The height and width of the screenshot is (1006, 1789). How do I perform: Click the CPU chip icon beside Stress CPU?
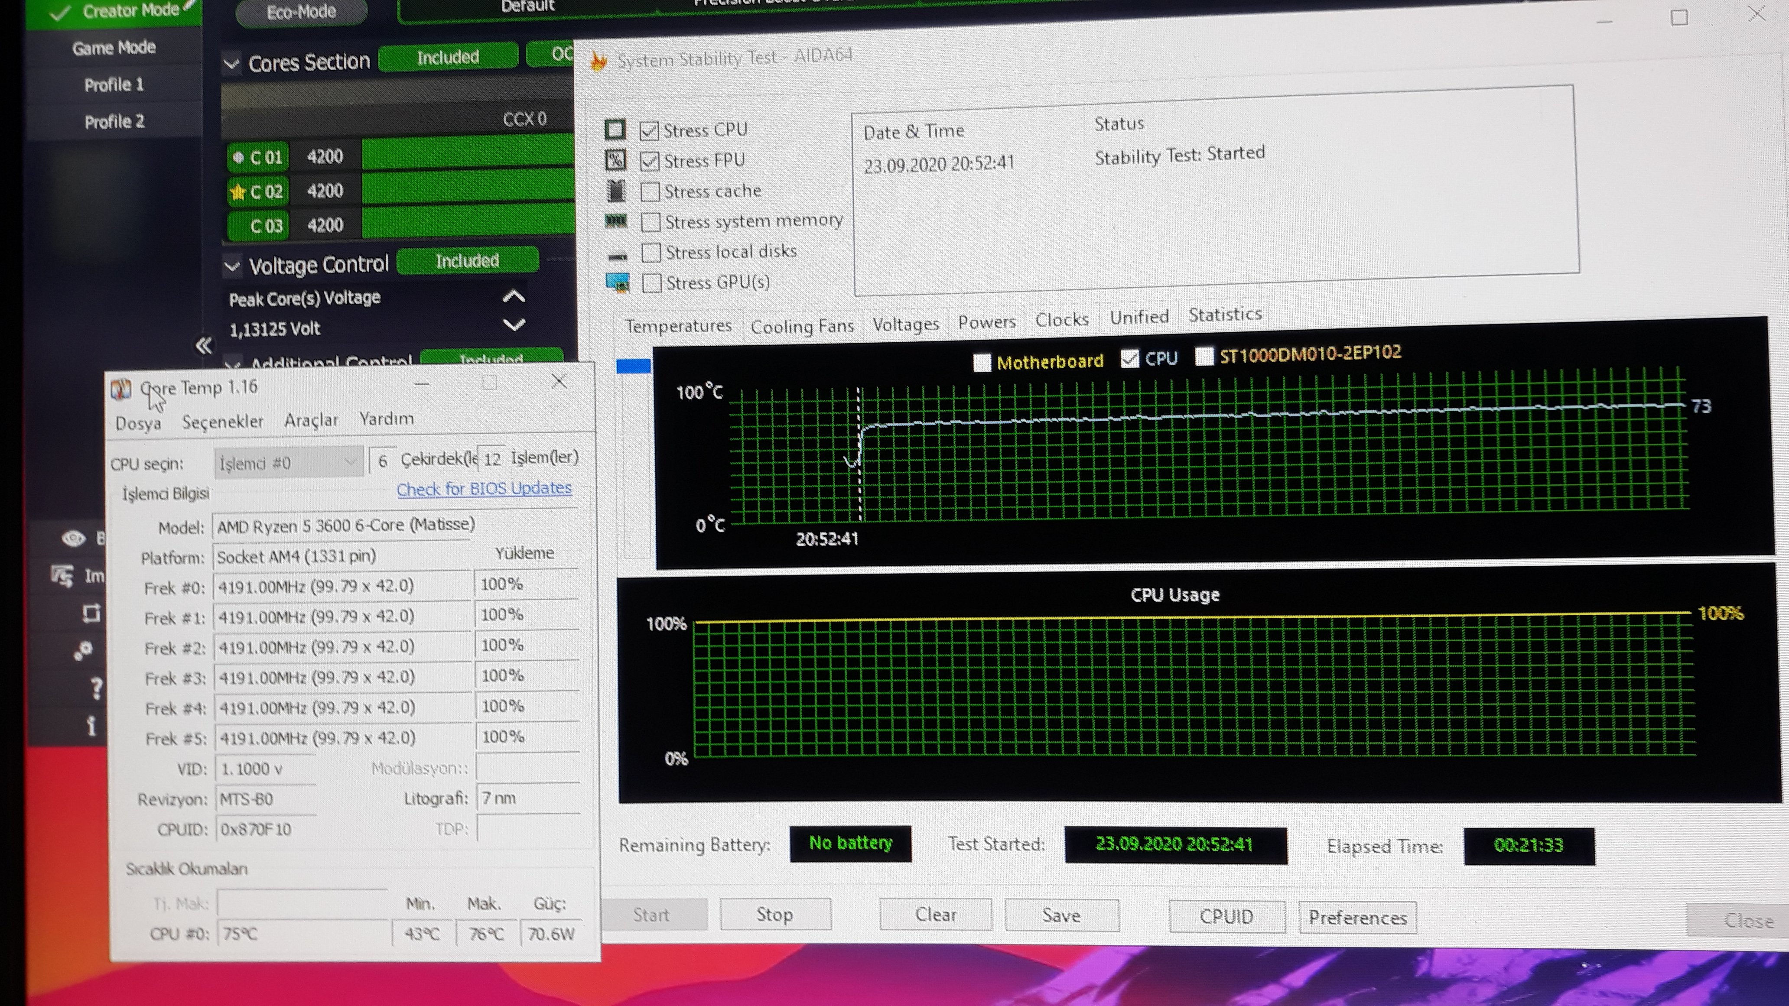615,130
